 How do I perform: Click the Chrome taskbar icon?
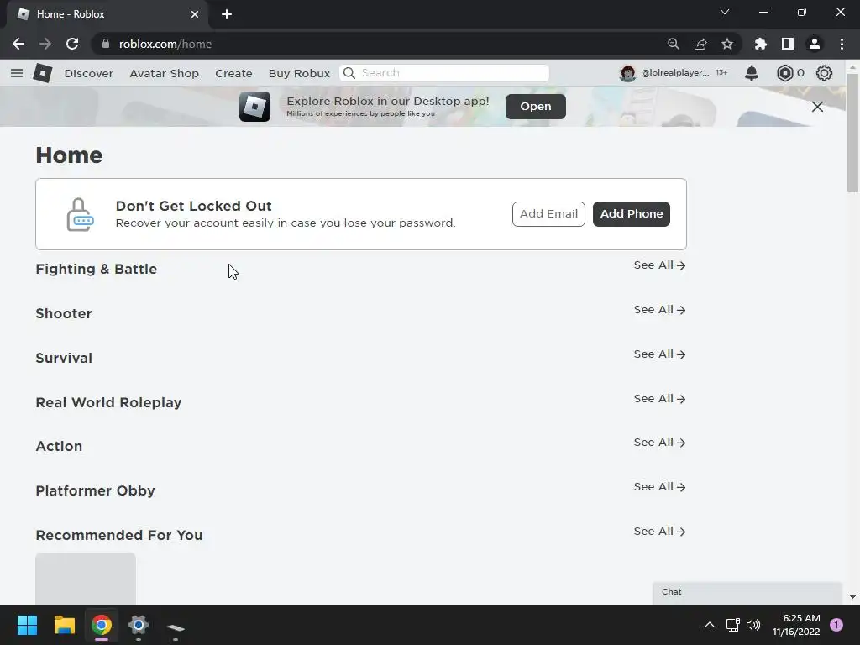point(102,625)
